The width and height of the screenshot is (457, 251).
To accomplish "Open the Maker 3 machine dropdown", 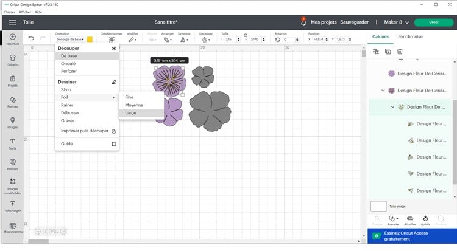I will 397,22.
